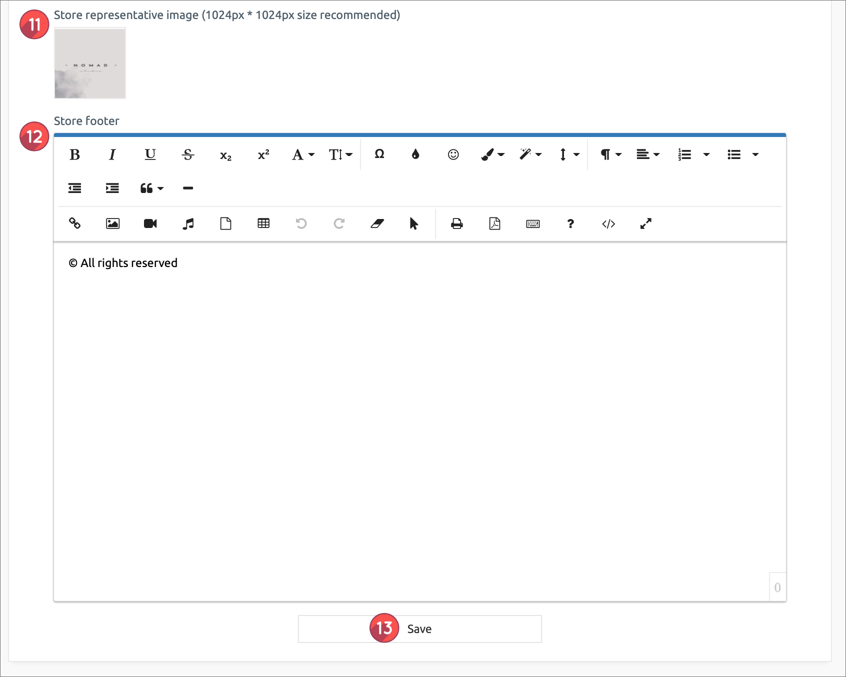Click the Nomad store representative image
This screenshot has height=677, width=846.
(x=90, y=63)
